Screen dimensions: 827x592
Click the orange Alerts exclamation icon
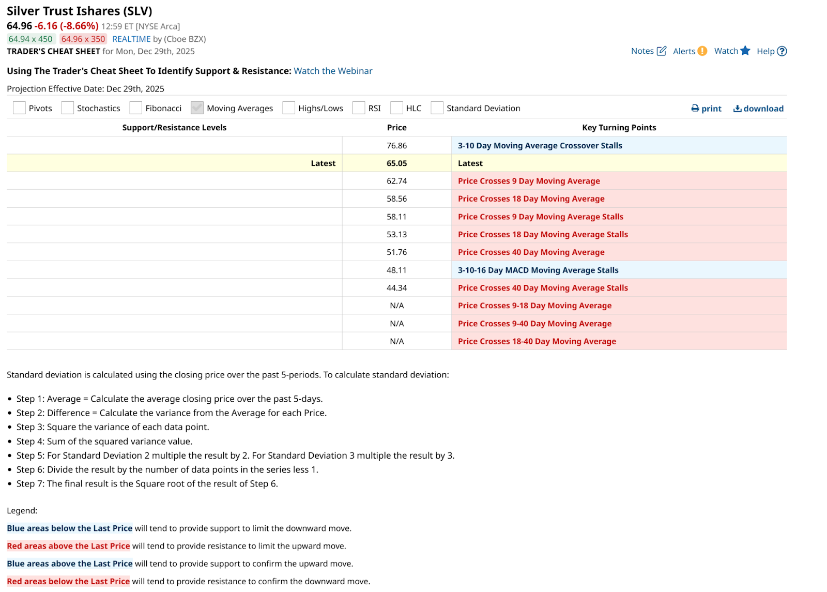pos(702,51)
